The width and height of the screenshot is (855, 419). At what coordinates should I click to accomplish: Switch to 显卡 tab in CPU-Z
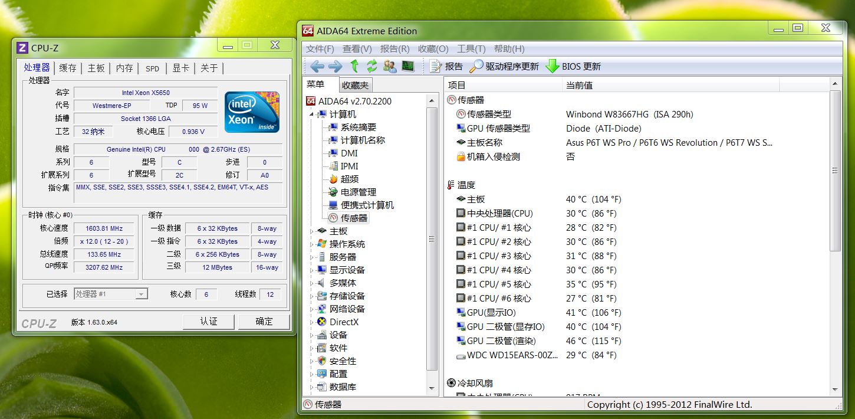[x=180, y=68]
